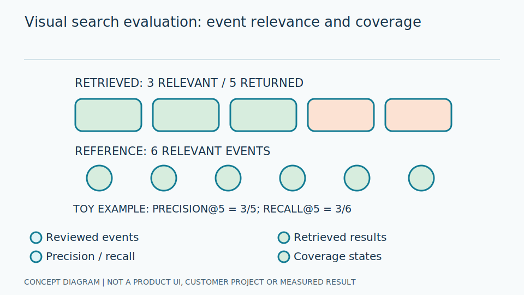Click the fifth reference event circle
The image size is (524, 295).
(357, 178)
